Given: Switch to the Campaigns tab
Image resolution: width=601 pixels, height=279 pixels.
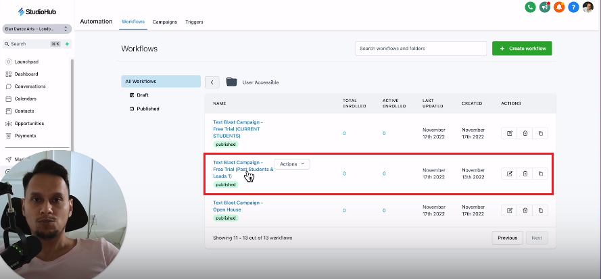Looking at the screenshot, I should 165,22.
